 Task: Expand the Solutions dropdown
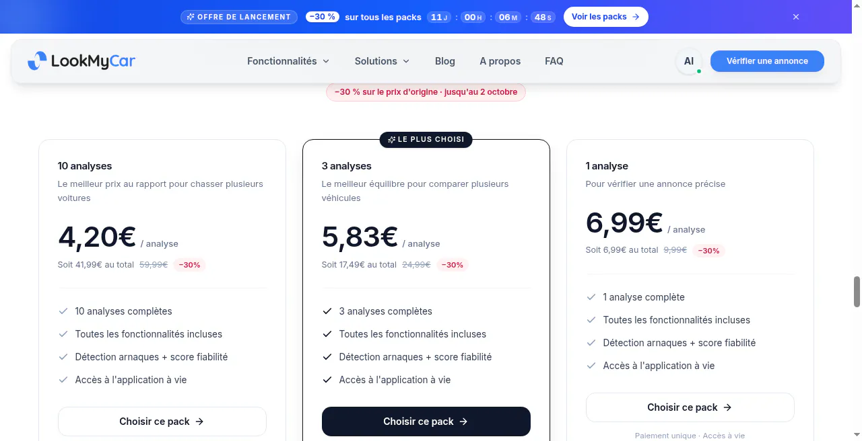tap(382, 61)
